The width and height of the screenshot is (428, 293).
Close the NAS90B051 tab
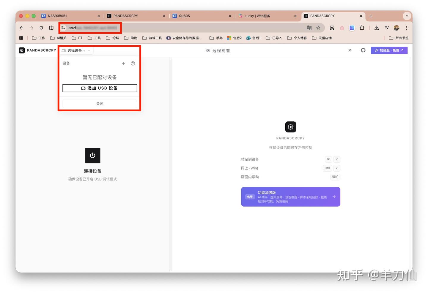click(99, 16)
